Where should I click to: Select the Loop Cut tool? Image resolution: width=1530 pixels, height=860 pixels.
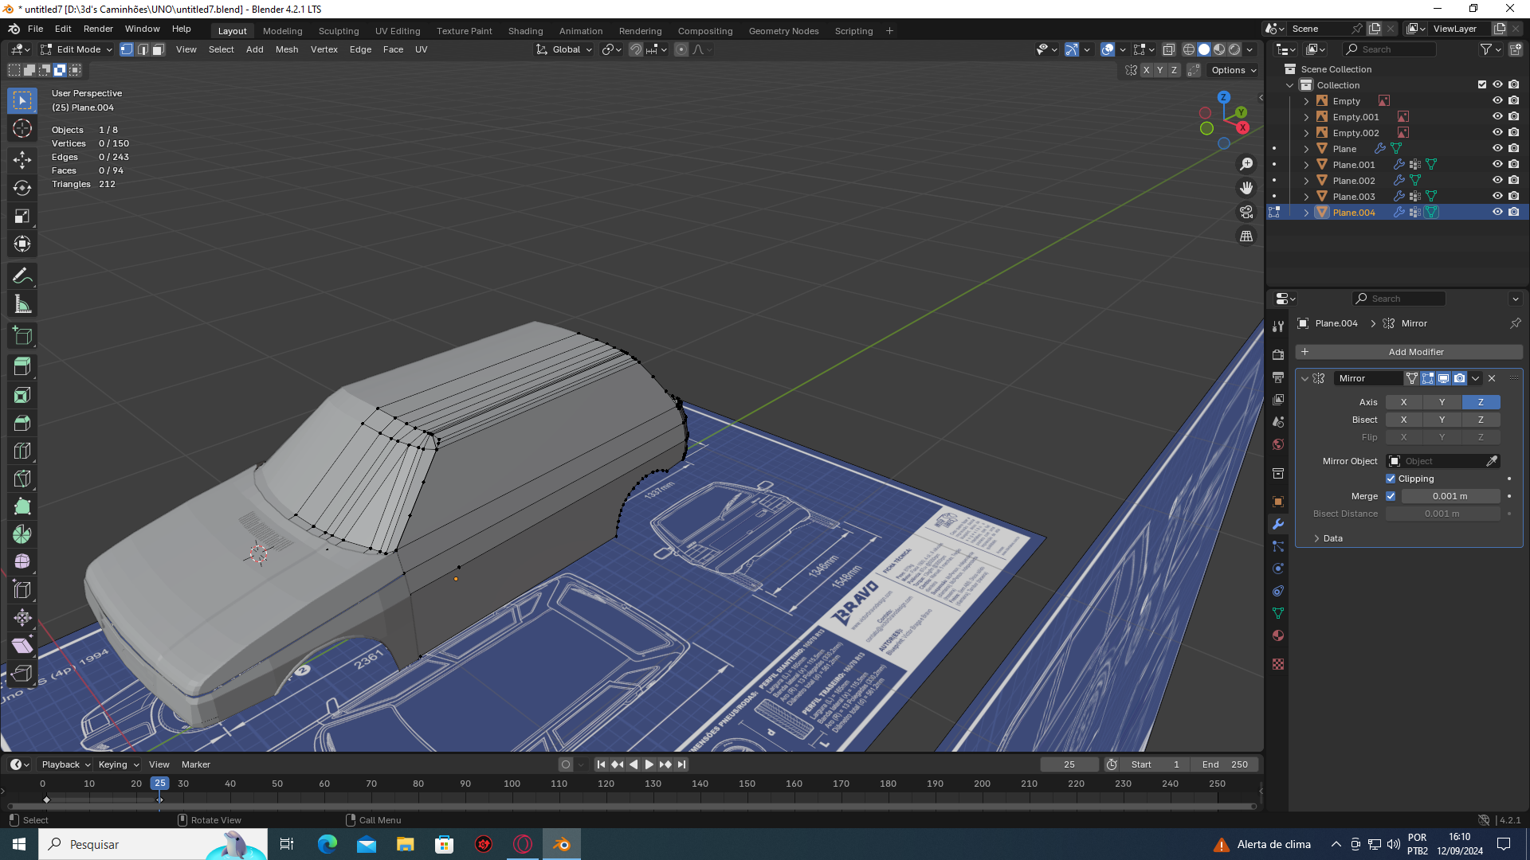22,451
